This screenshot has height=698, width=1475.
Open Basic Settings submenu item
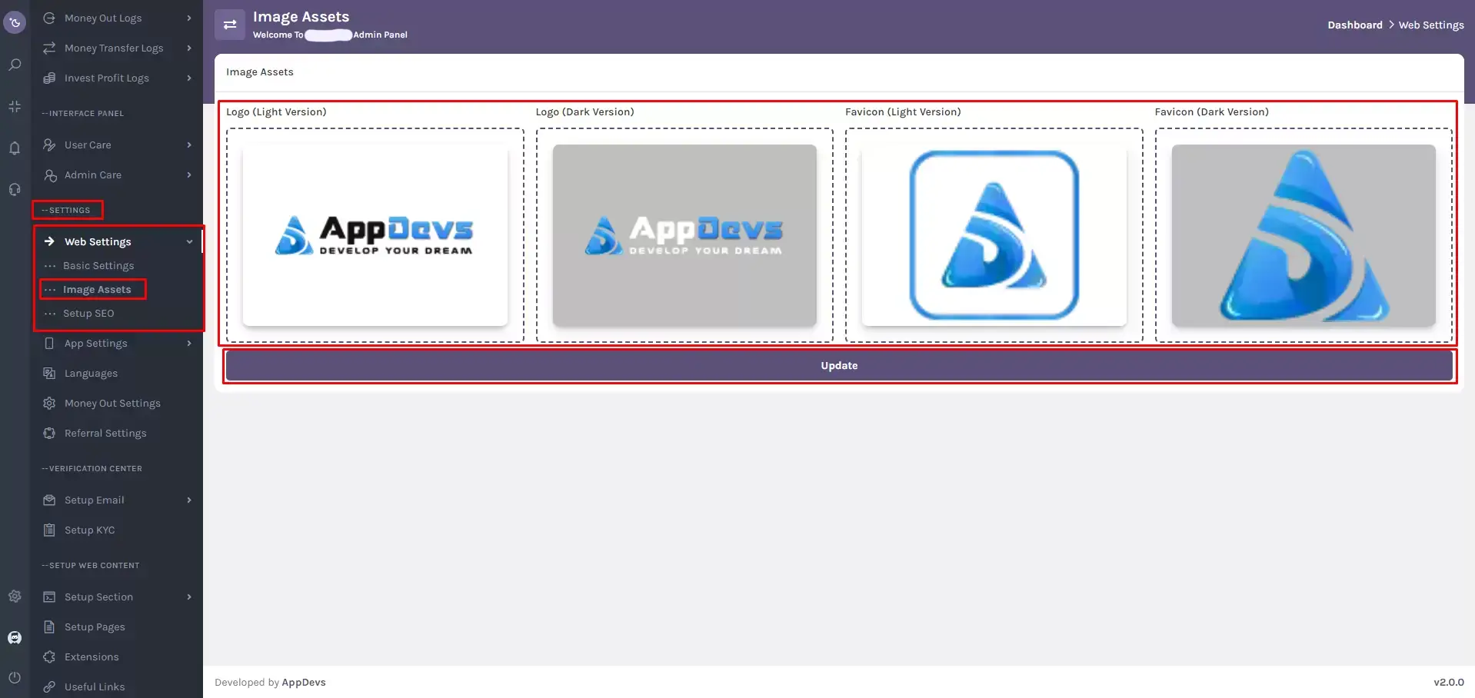click(x=98, y=265)
